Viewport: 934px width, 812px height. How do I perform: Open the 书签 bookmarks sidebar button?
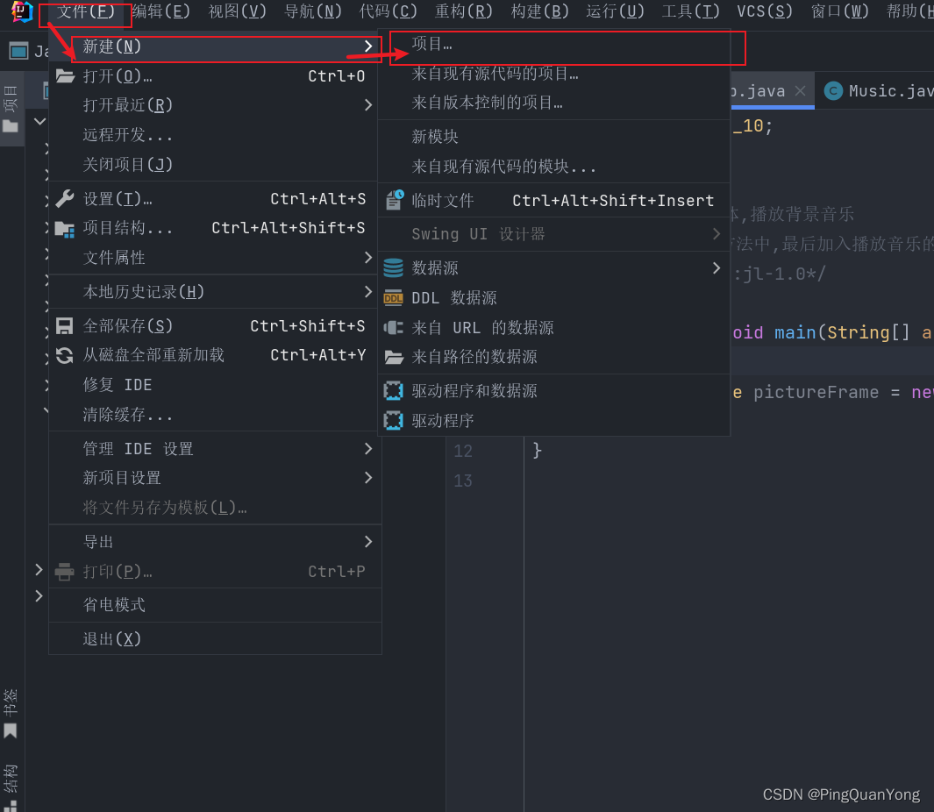click(11, 713)
